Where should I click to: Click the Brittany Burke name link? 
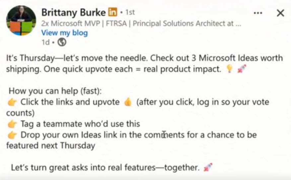[x=73, y=13]
